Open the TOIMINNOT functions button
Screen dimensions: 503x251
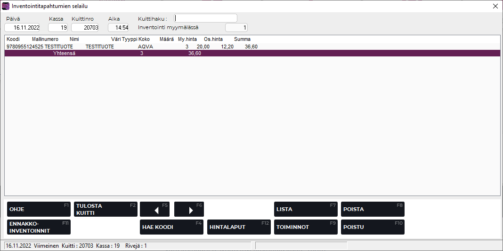pyautogui.click(x=306, y=227)
